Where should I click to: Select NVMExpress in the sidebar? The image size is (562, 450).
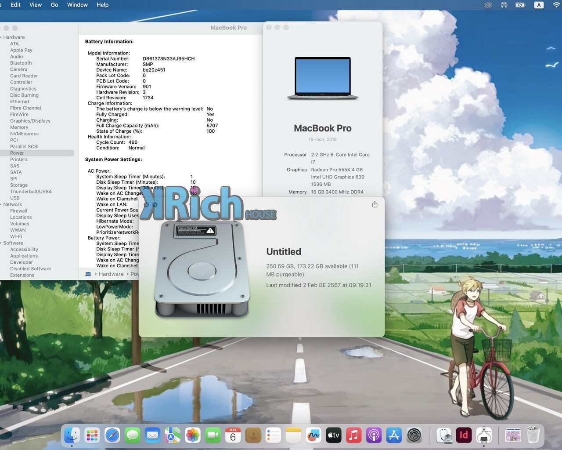click(25, 134)
